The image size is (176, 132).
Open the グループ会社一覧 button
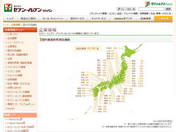point(126,9)
